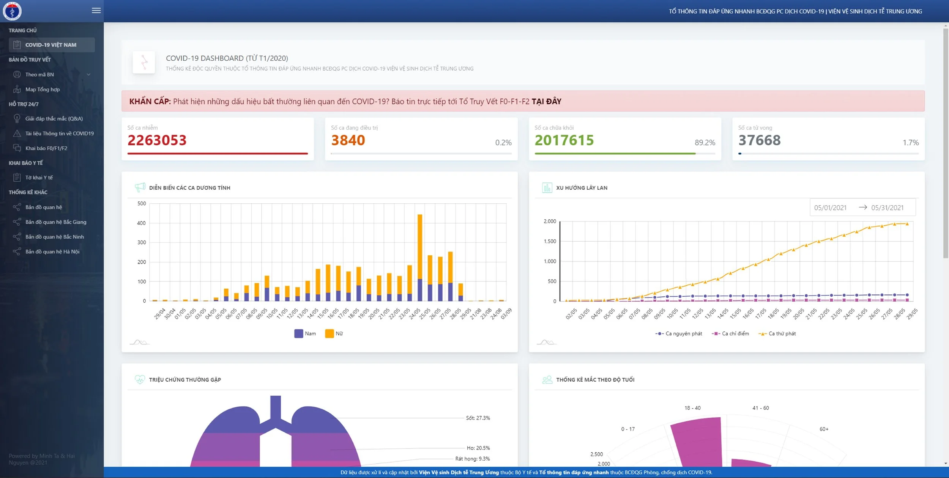Open Map Tổng hợp sidebar item
Screen dimensions: 949x478
click(x=43, y=90)
